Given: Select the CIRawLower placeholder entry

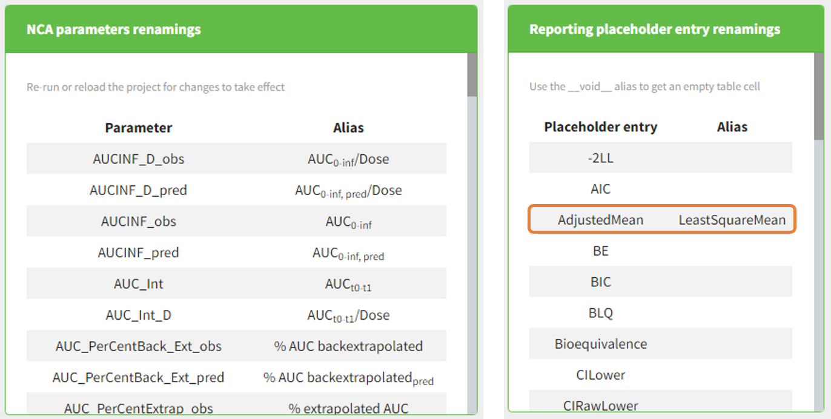Looking at the screenshot, I should (600, 405).
